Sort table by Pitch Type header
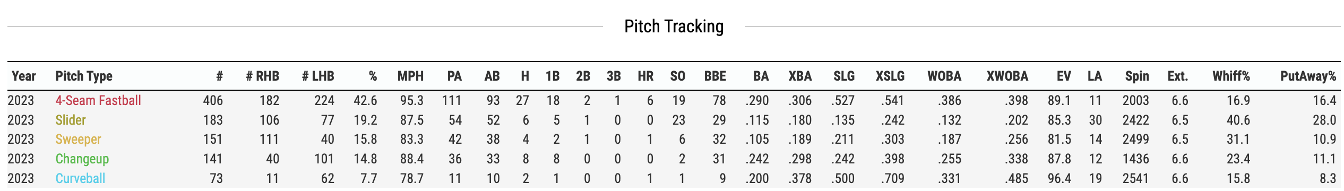1344x191 pixels. [84, 76]
